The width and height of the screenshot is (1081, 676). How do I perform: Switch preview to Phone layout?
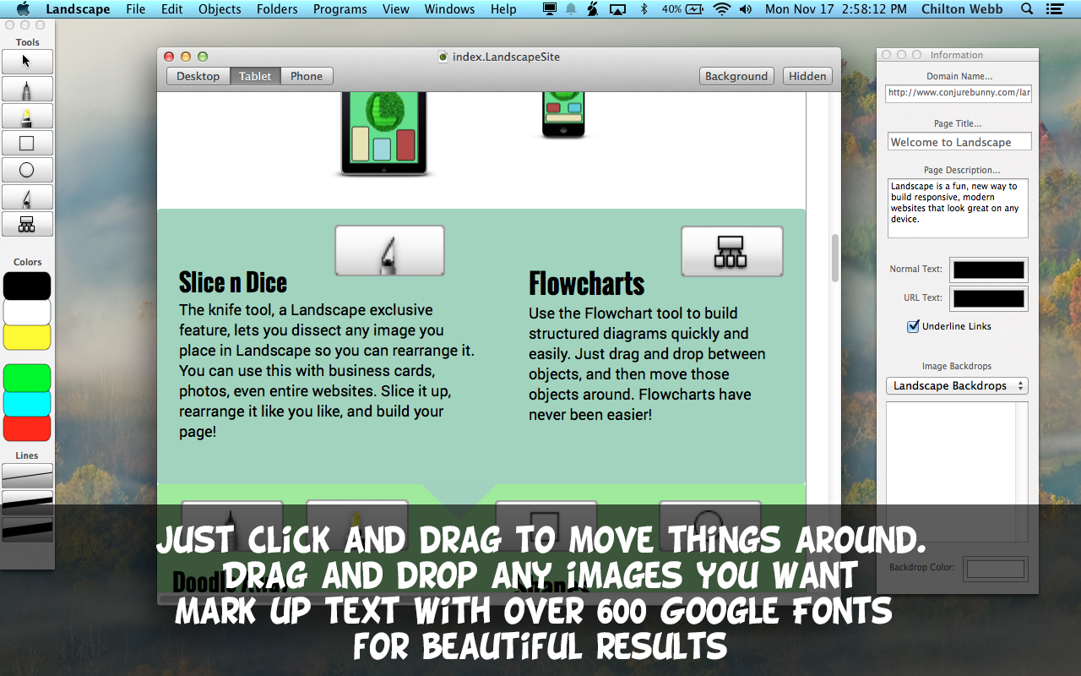[307, 76]
